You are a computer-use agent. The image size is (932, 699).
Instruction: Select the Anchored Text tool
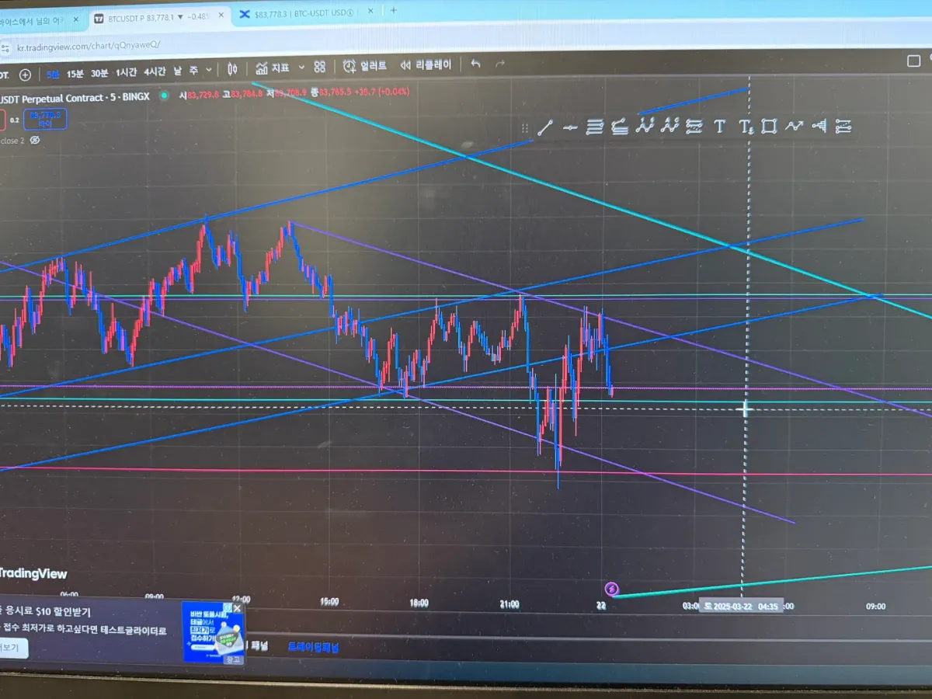745,126
